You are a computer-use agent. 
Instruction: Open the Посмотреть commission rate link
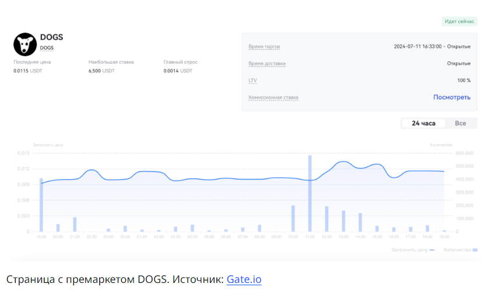tap(451, 97)
